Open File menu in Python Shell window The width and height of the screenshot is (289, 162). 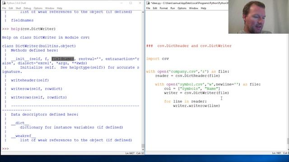(4, 8)
